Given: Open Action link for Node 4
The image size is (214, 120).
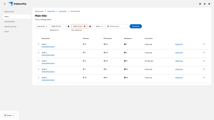Looking at the screenshot, I should (179, 69).
